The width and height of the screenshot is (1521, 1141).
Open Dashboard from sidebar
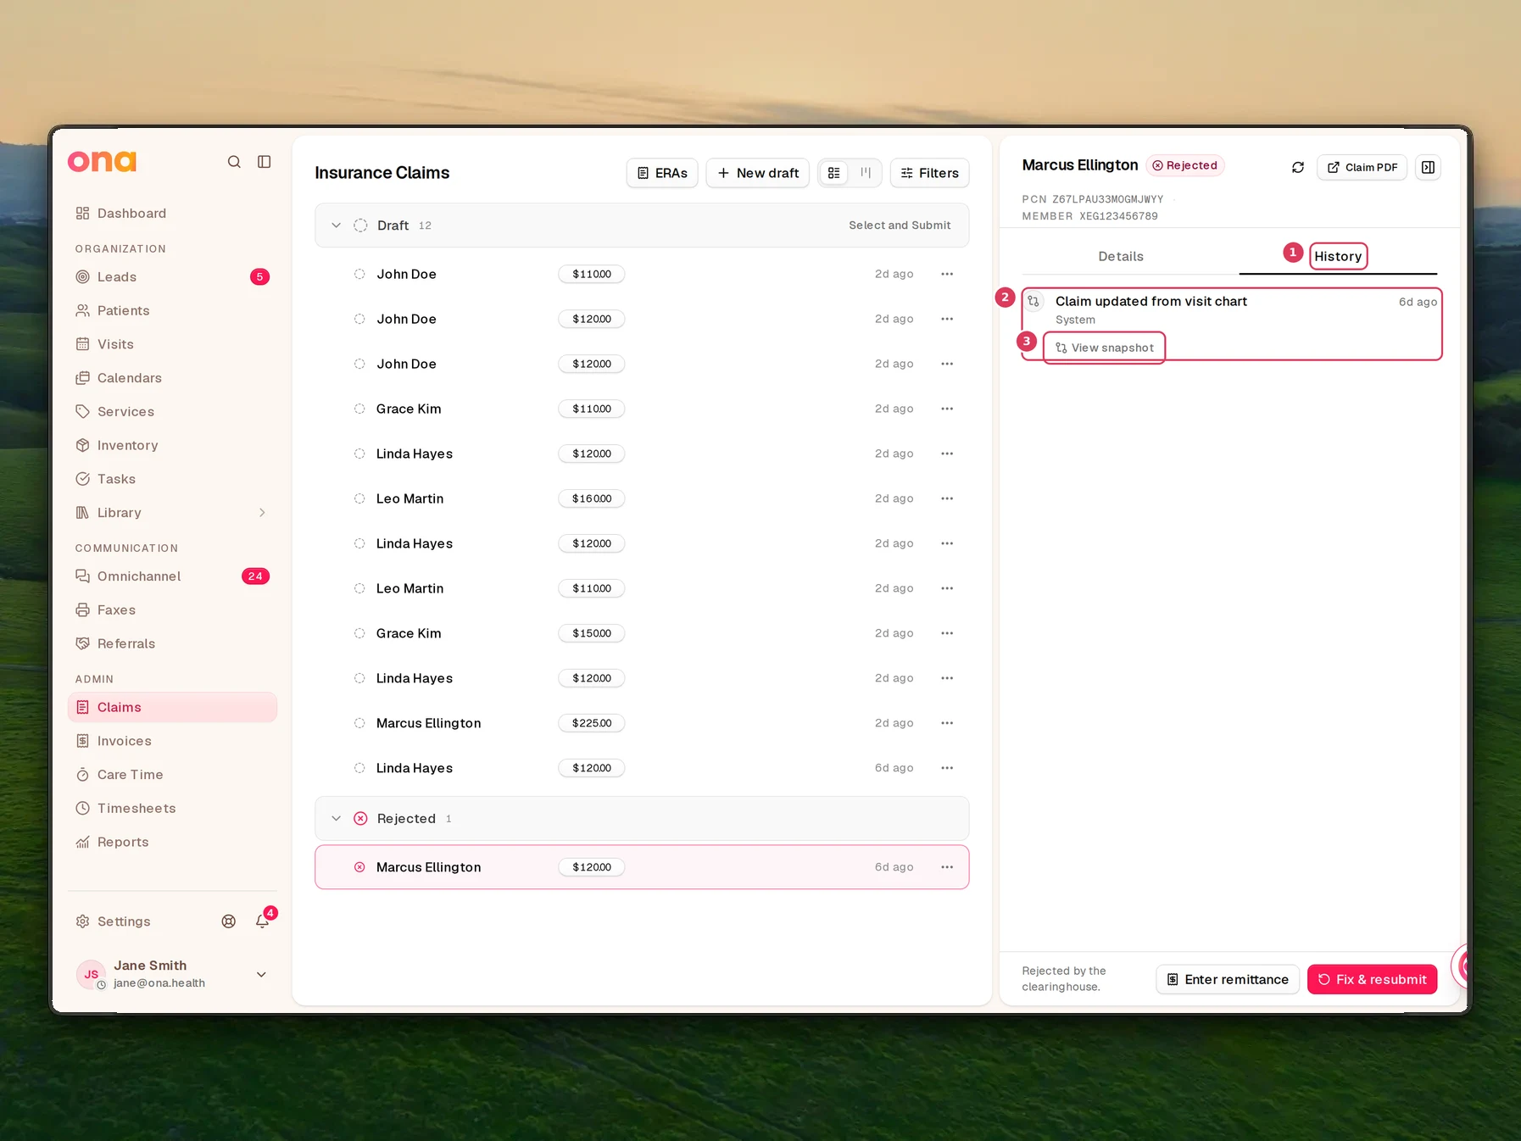tap(172, 214)
